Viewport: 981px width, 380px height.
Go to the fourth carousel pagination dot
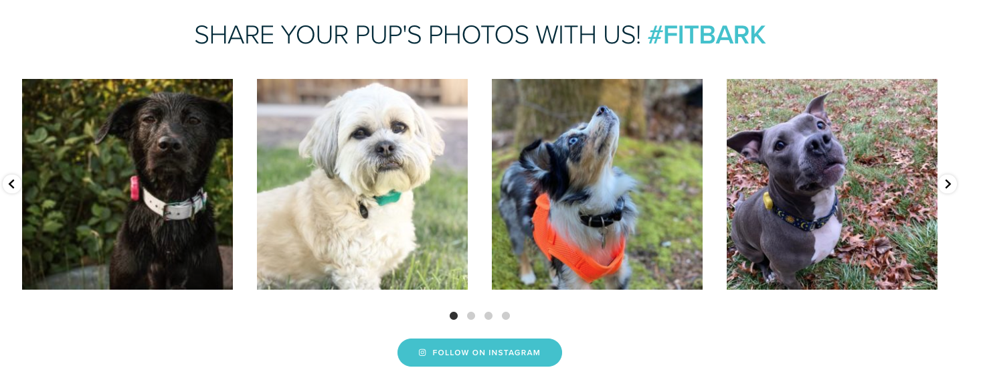point(506,316)
